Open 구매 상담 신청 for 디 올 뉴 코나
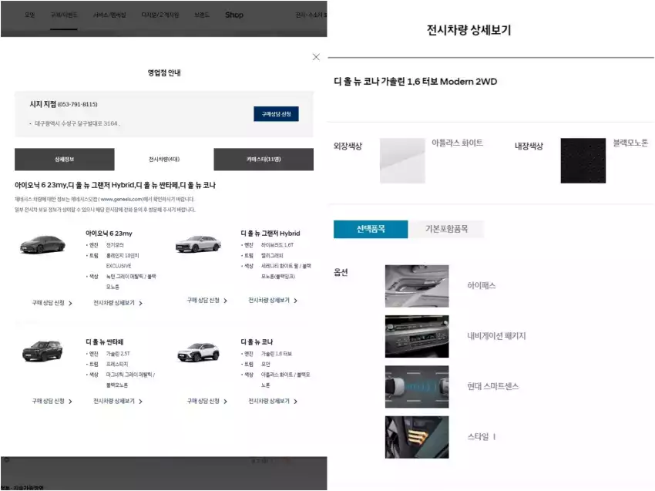Viewport: 655px width, 491px height. point(207,401)
